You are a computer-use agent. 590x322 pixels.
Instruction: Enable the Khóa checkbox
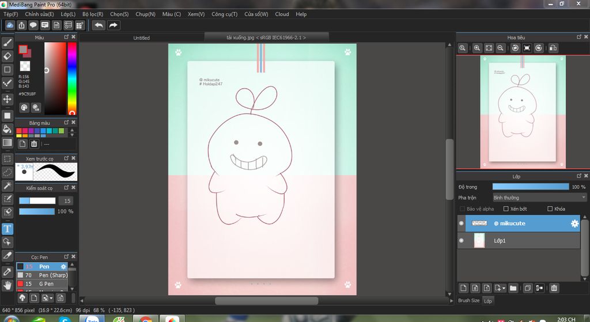tap(550, 209)
